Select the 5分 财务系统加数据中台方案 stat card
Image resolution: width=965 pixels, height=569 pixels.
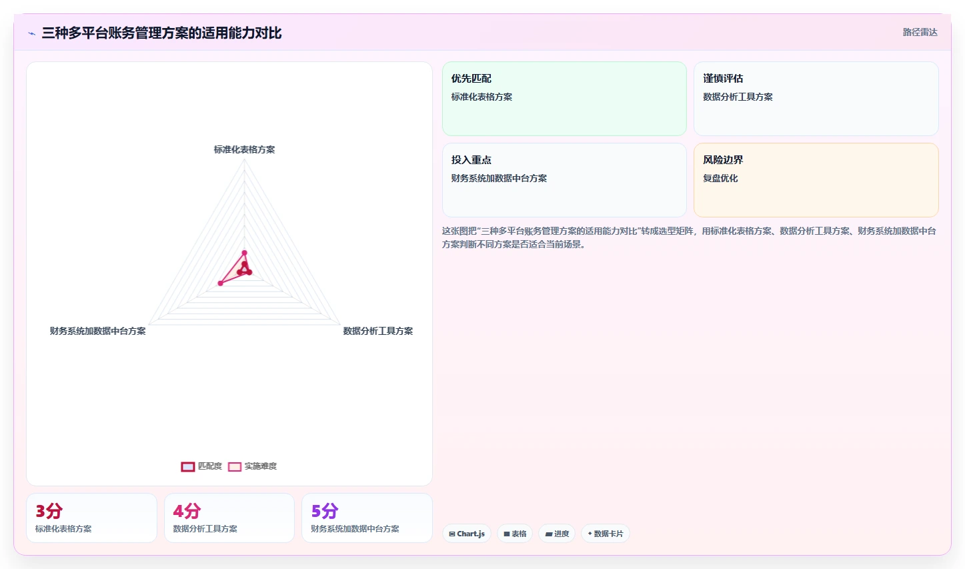click(x=367, y=518)
